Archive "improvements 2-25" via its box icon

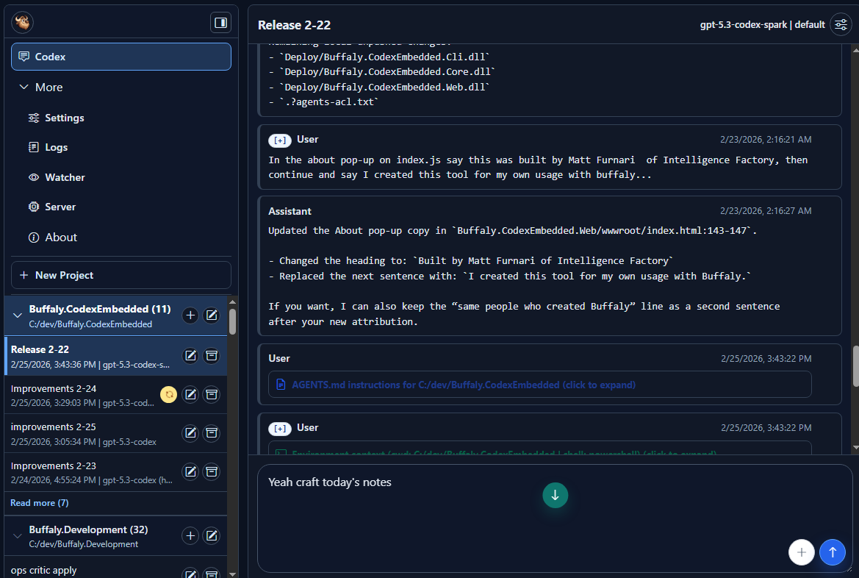point(212,432)
